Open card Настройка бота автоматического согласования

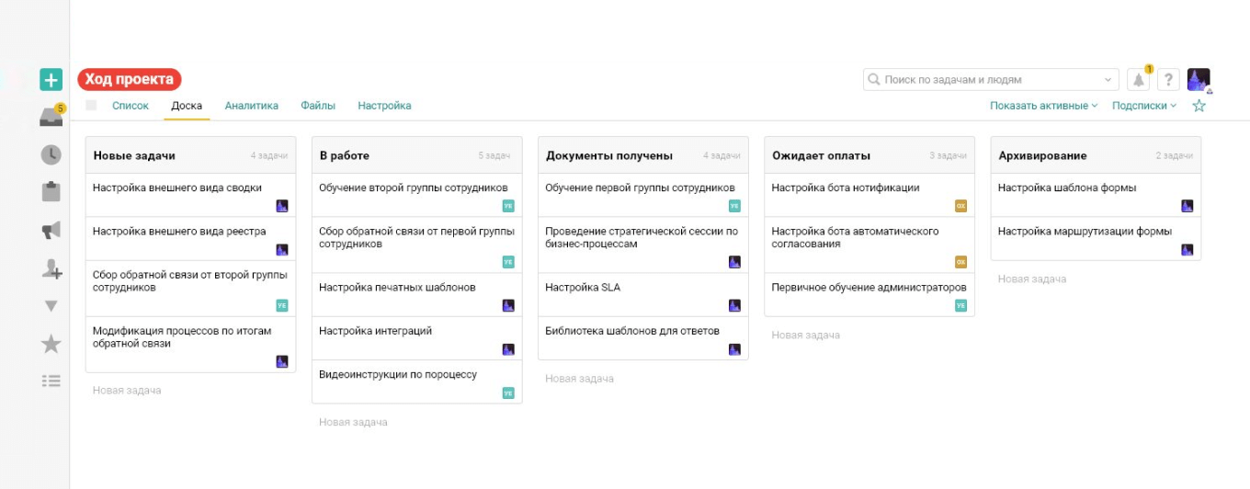(869, 244)
